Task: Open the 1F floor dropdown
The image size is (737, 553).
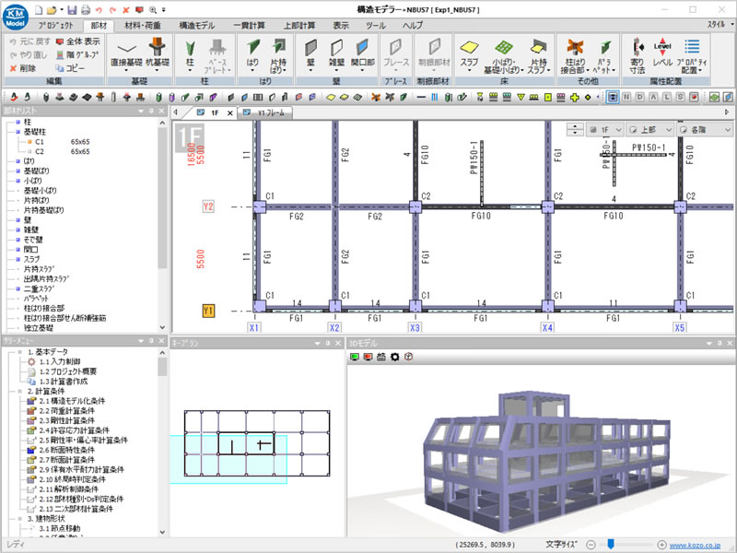Action: [x=608, y=130]
